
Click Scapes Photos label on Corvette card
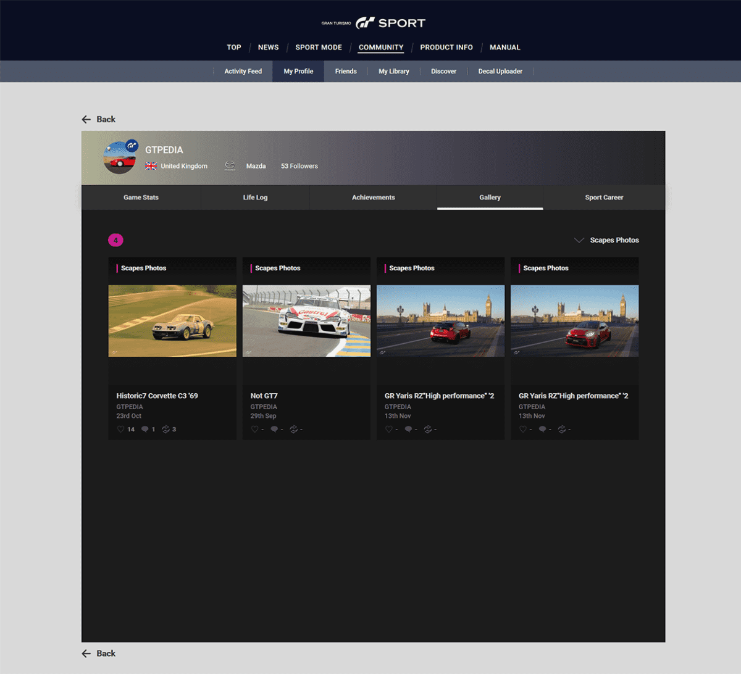[x=143, y=268]
